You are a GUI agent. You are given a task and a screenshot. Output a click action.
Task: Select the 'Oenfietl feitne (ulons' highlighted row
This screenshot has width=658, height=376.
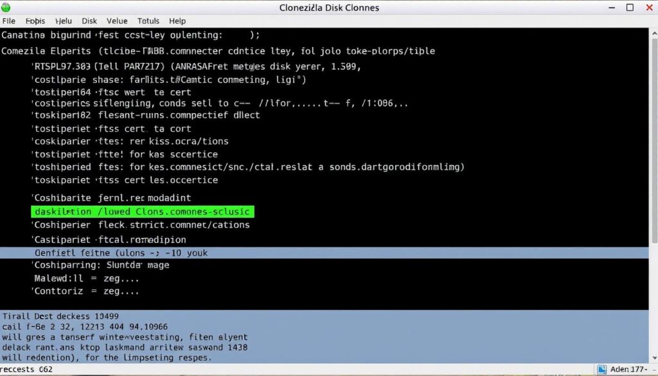click(x=324, y=253)
